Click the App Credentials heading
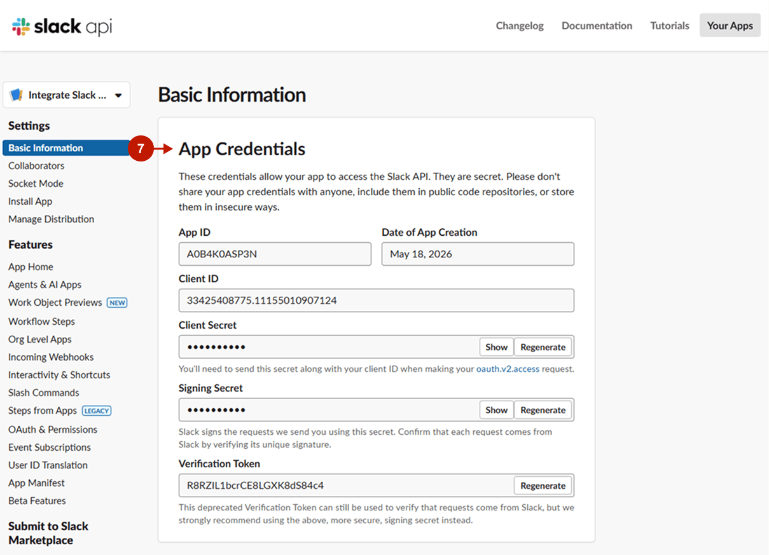 click(242, 149)
